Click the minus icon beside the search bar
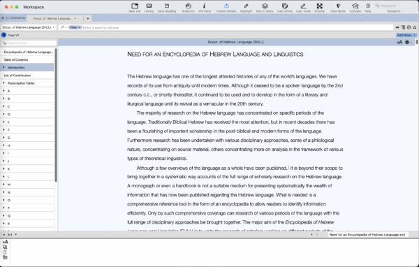Screen dimensions: 419x267 397,27
